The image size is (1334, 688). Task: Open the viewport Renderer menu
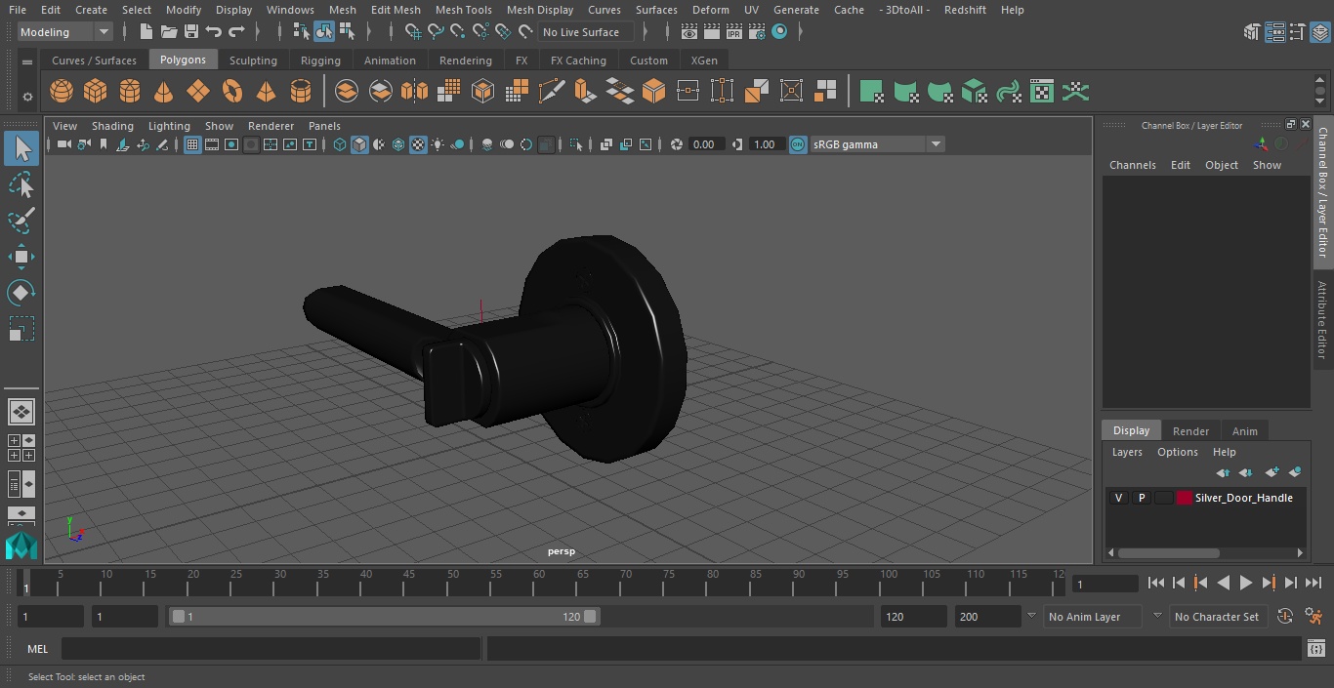271,126
